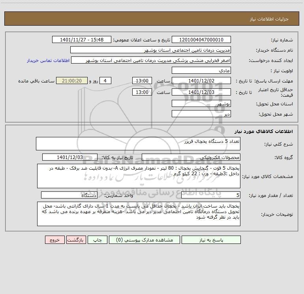
Task: Click the مهلت ارسال پاسخ label
Action: (x=274, y=81)
